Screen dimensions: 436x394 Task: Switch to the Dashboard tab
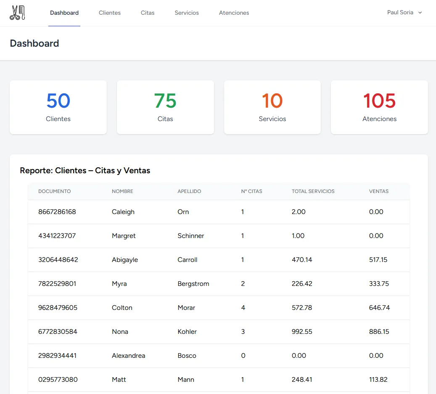click(x=64, y=13)
